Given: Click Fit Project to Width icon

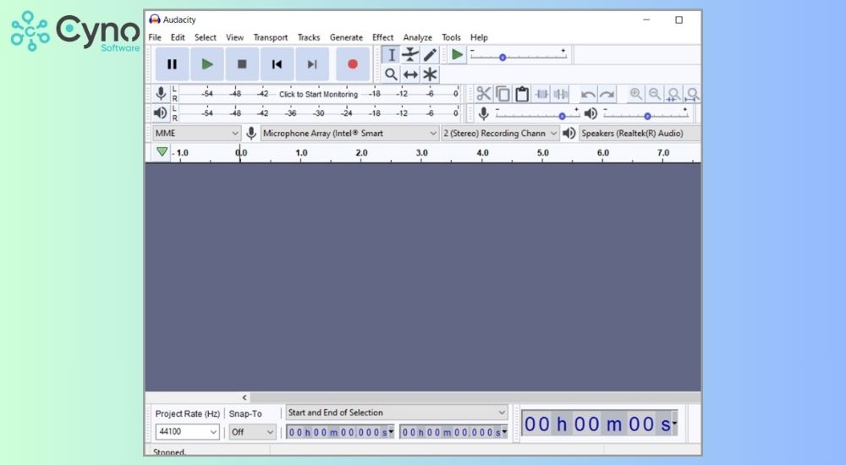Looking at the screenshot, I should click(x=692, y=95).
